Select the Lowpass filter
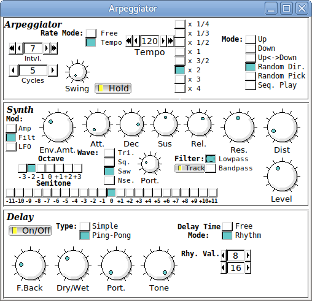The width and height of the screenshot is (312, 301). click(x=211, y=159)
